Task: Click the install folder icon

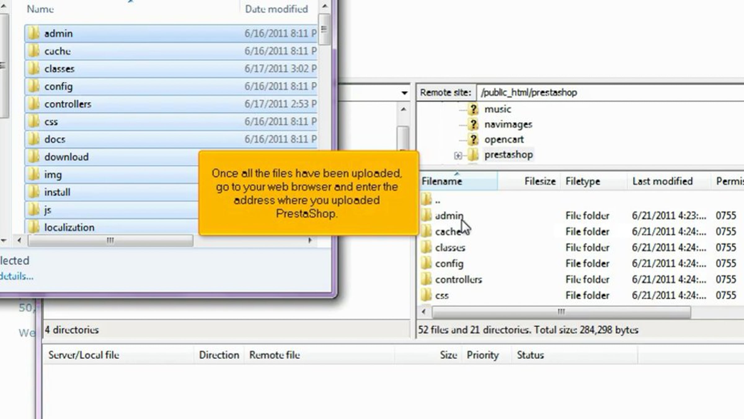Action: 33,192
